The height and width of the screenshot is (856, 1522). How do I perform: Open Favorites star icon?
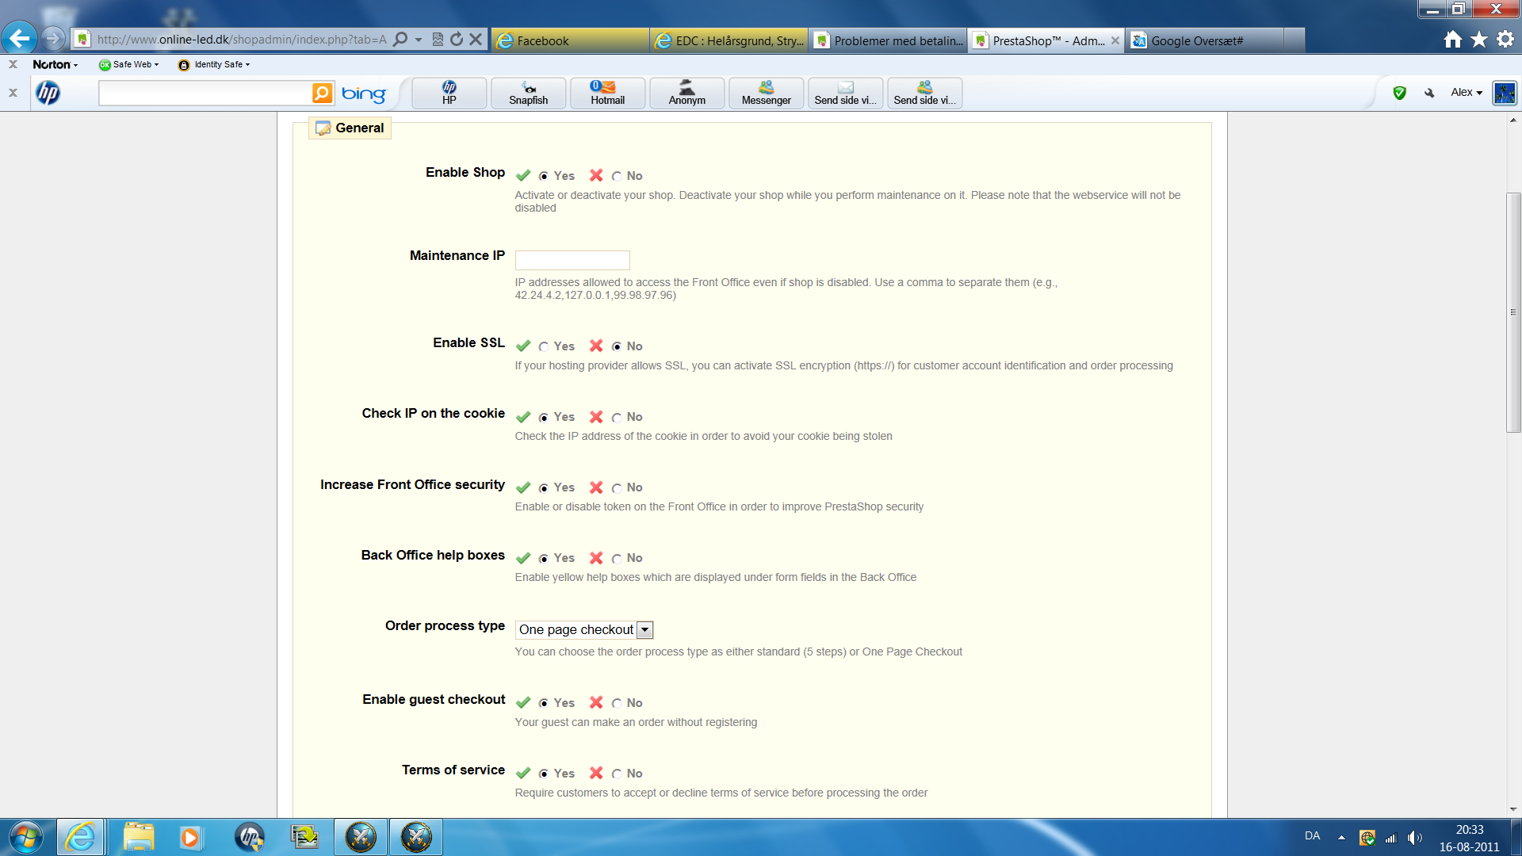pos(1479,40)
